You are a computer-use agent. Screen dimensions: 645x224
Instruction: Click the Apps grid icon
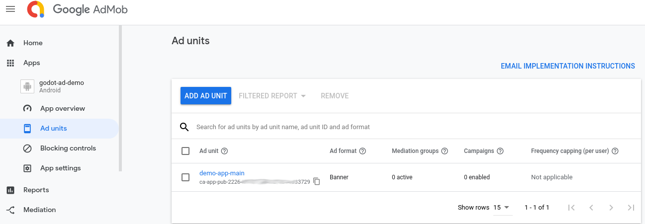pyautogui.click(x=10, y=63)
